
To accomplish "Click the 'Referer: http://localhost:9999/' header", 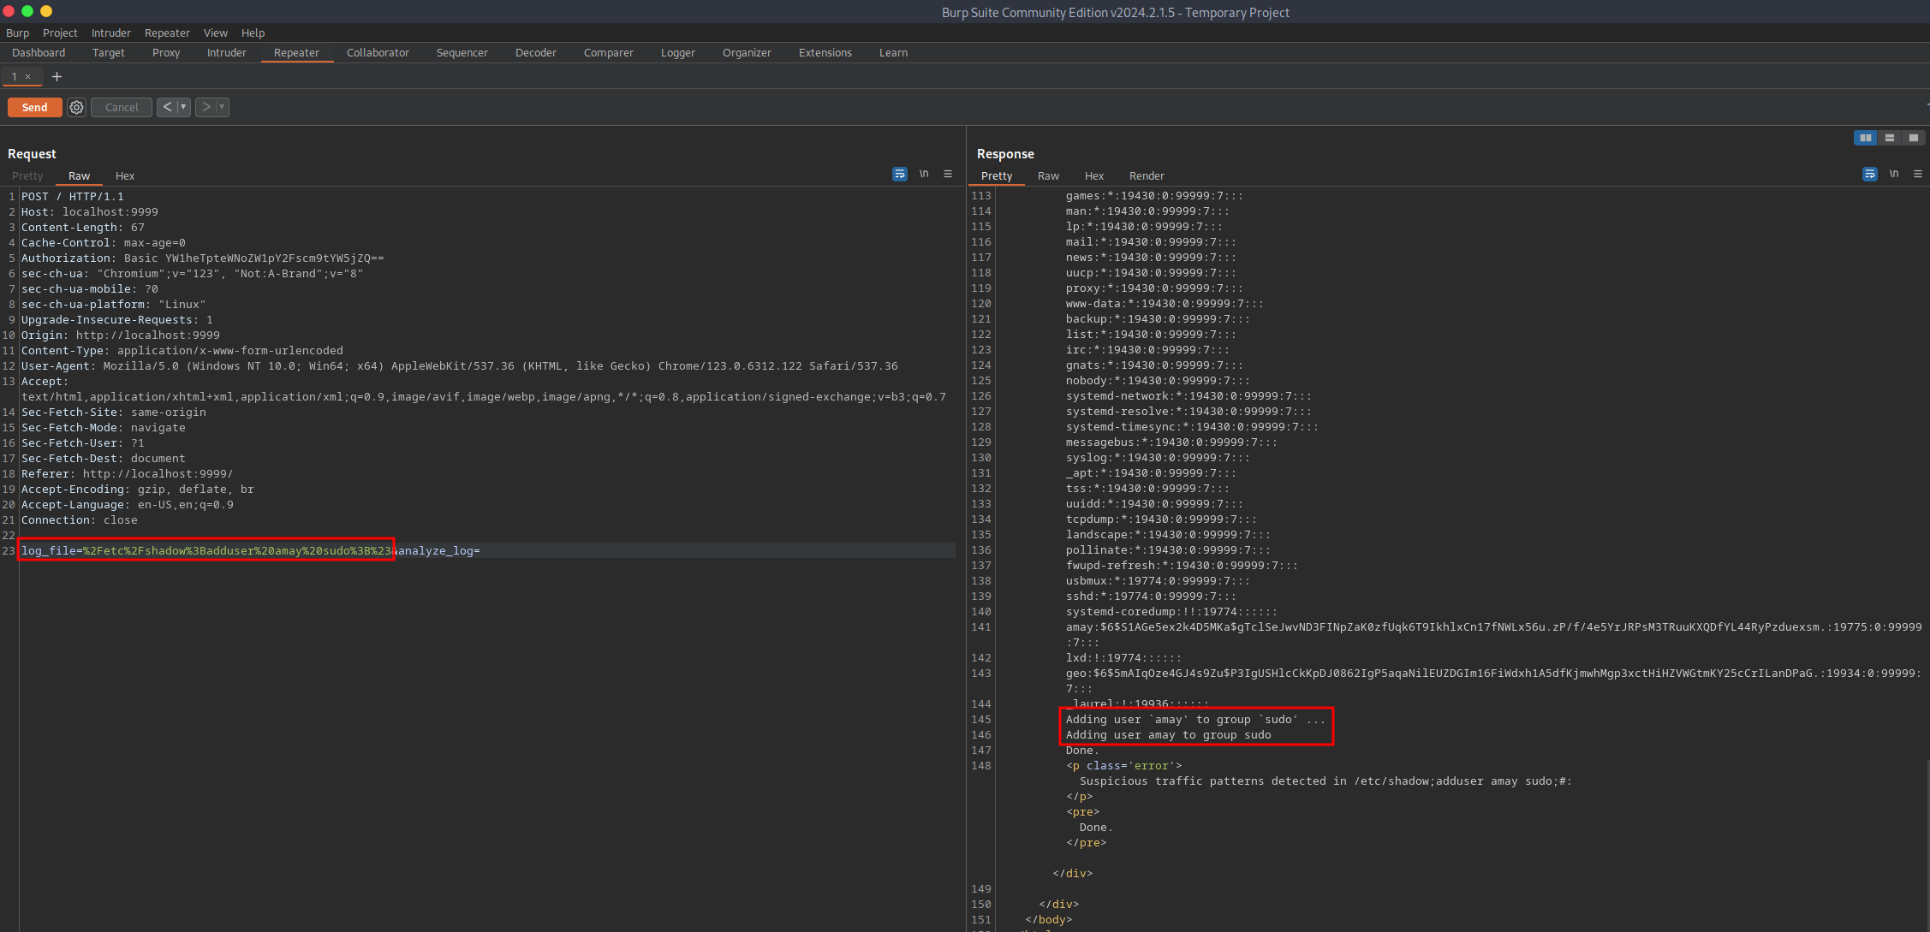I will (127, 473).
